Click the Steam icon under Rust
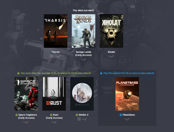Image resolution: width=174 pixels, height=132 pixels. click(x=54, y=122)
